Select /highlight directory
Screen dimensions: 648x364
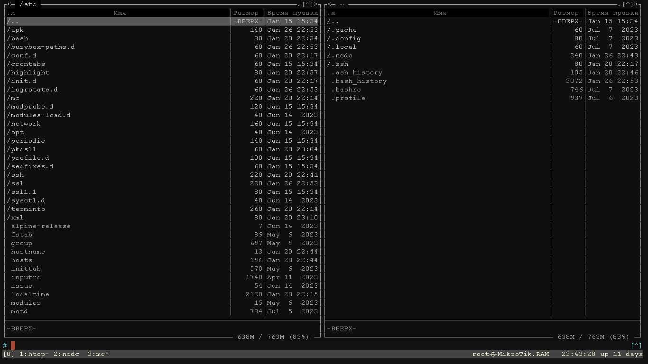(163, 73)
